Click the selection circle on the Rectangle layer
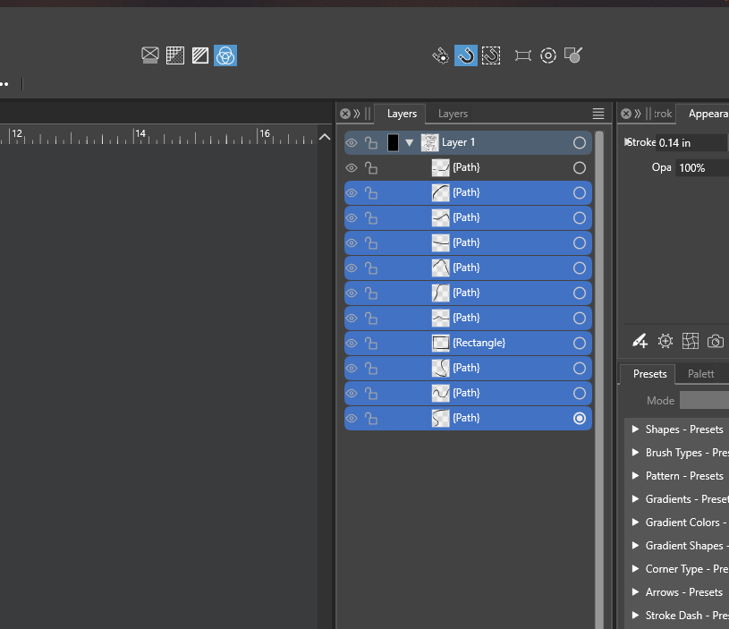Image resolution: width=729 pixels, height=629 pixels. pyautogui.click(x=580, y=344)
